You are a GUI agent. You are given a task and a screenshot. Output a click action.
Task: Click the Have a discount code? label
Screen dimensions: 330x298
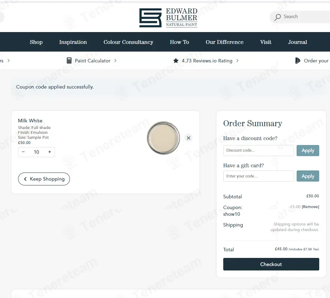[250, 138]
